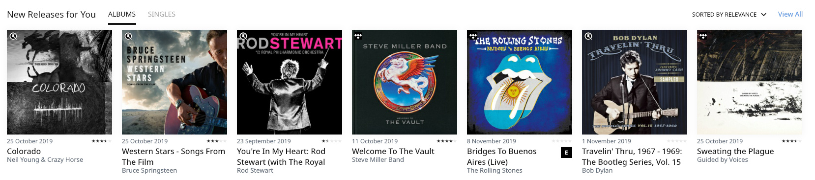Click the Qobuz icon on Rod Stewart cover

click(x=243, y=36)
